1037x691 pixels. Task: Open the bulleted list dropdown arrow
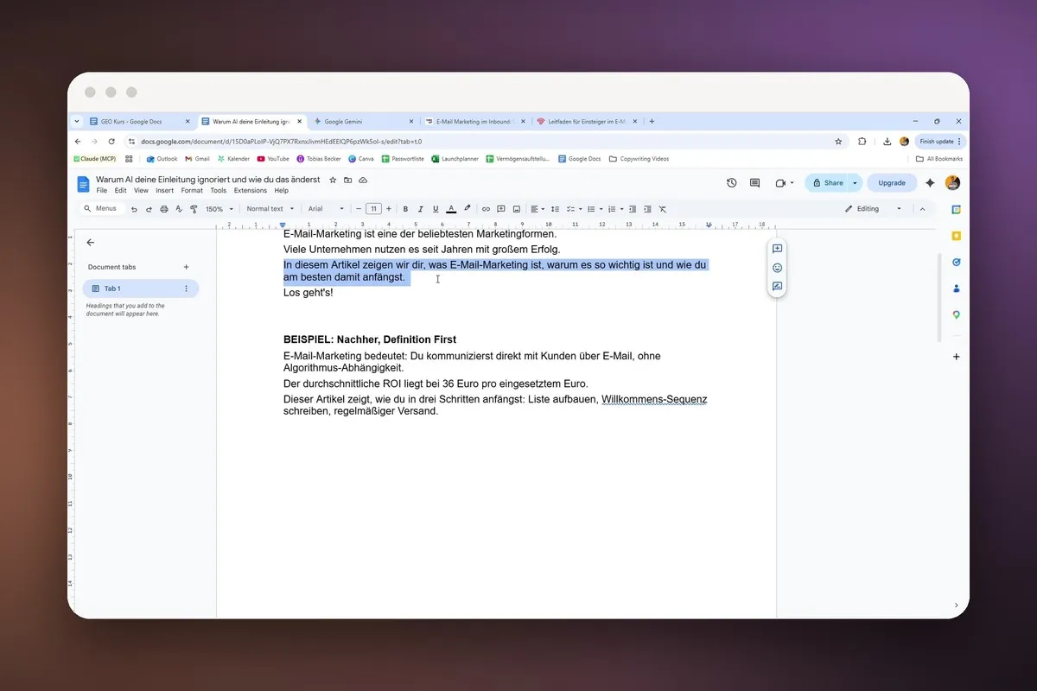pos(601,209)
